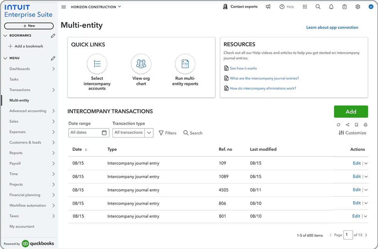The height and width of the screenshot is (249, 378).
Task: Edit the Bookmarks section with pencil icon
Action: point(53,36)
